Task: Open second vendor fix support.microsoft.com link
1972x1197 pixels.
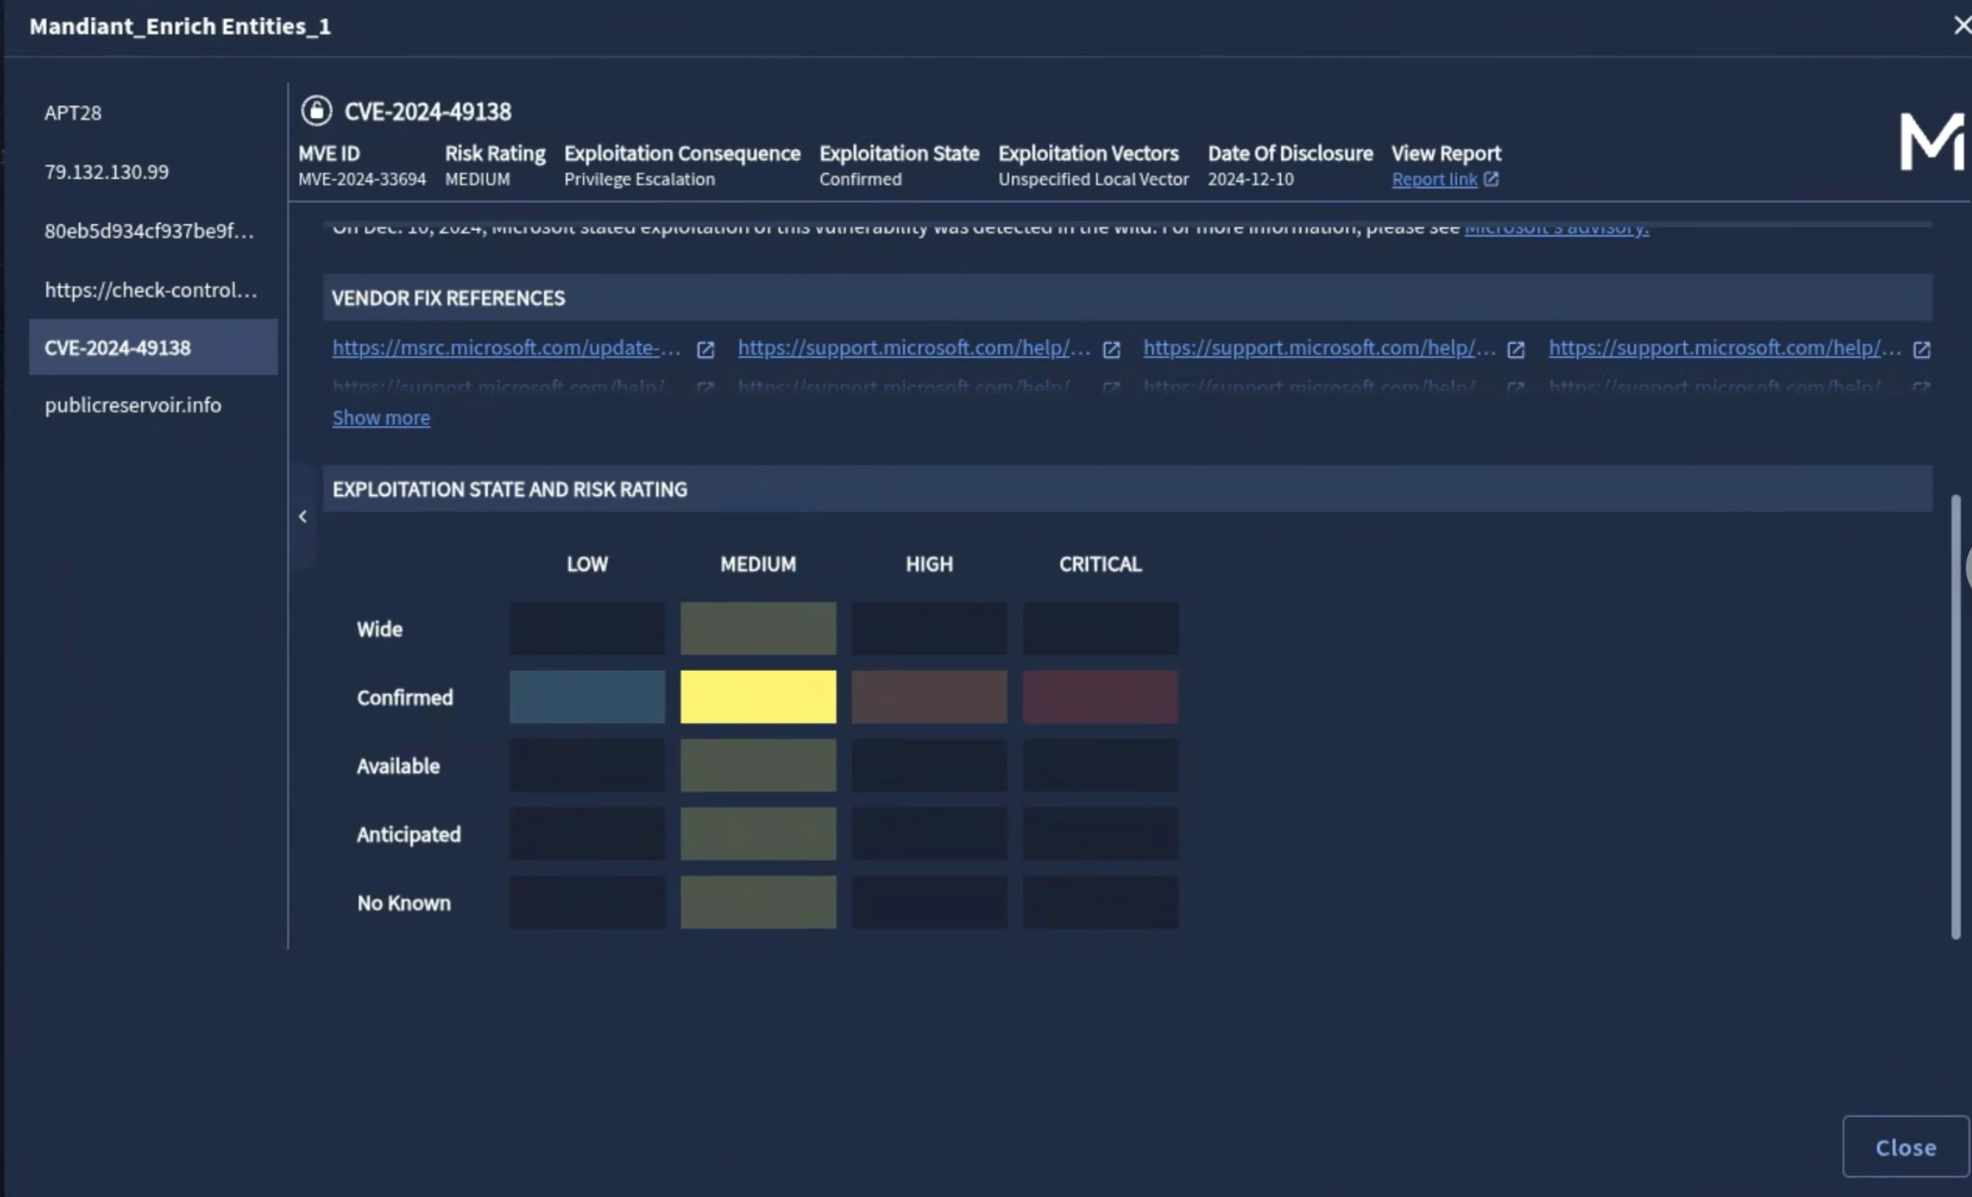Action: [x=914, y=347]
